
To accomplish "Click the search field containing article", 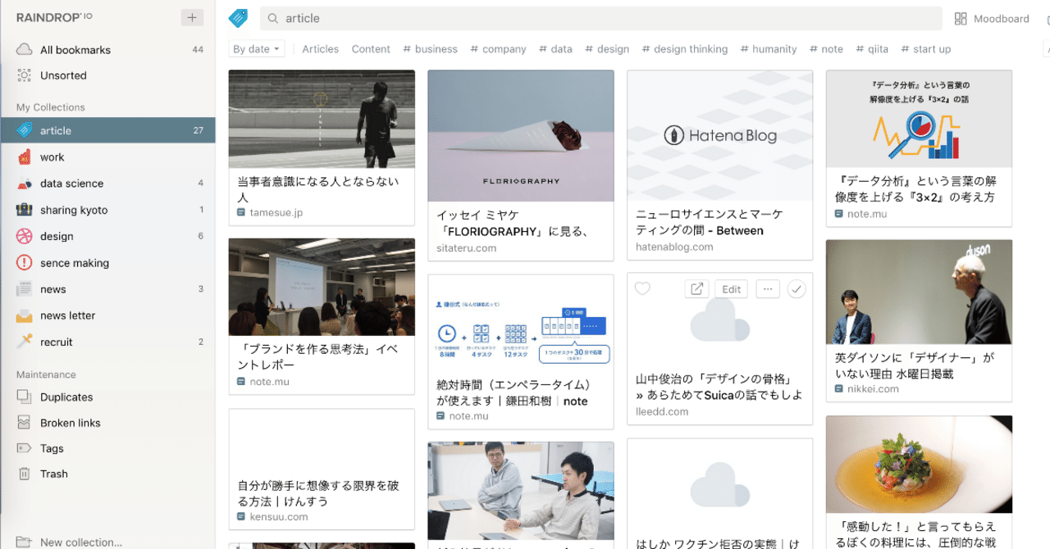I will [x=600, y=18].
